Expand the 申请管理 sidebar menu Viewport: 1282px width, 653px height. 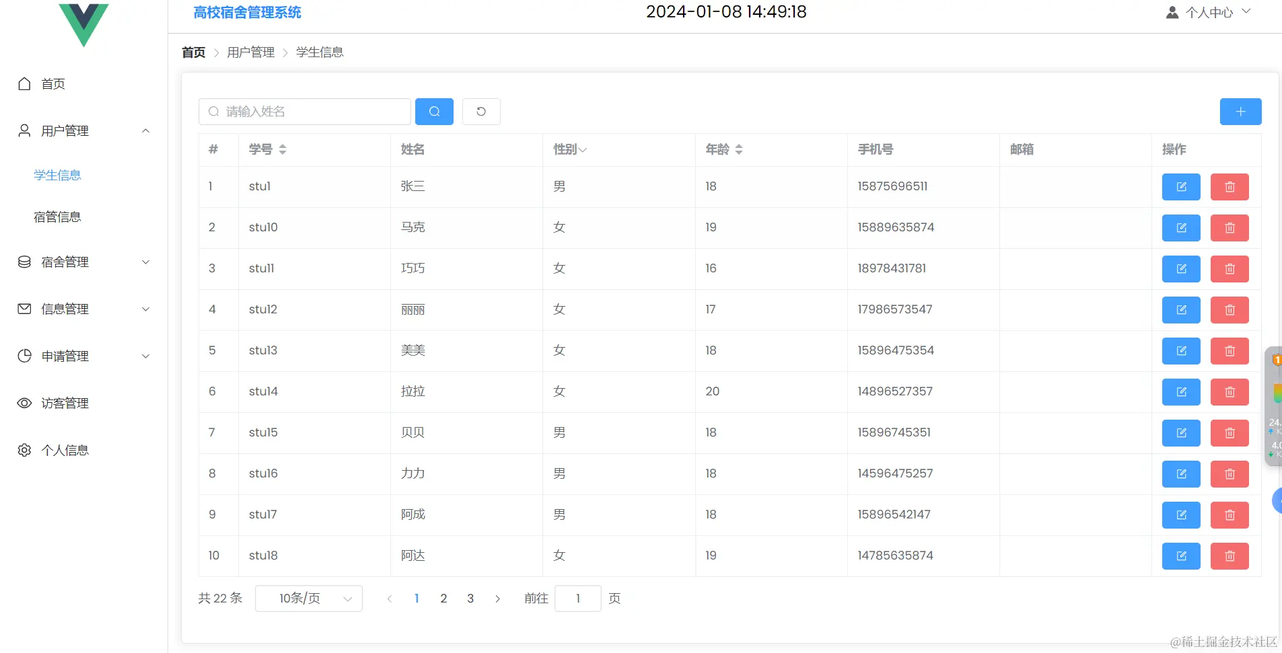pos(83,356)
